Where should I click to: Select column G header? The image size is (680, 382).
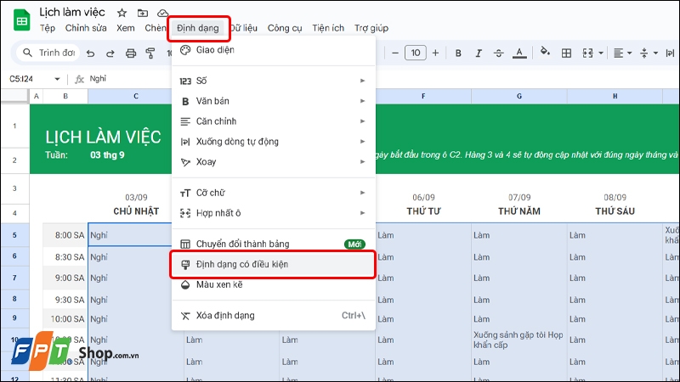pos(519,96)
